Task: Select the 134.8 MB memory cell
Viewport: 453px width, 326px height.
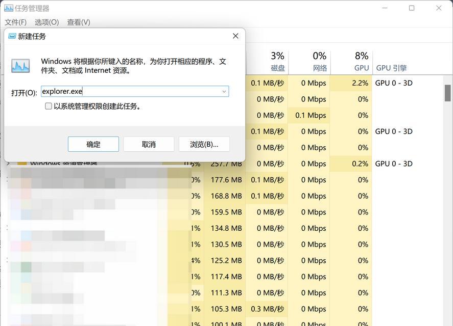Action: 225,228
